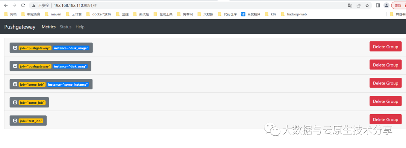Click the share icon in address bar

point(359,5)
